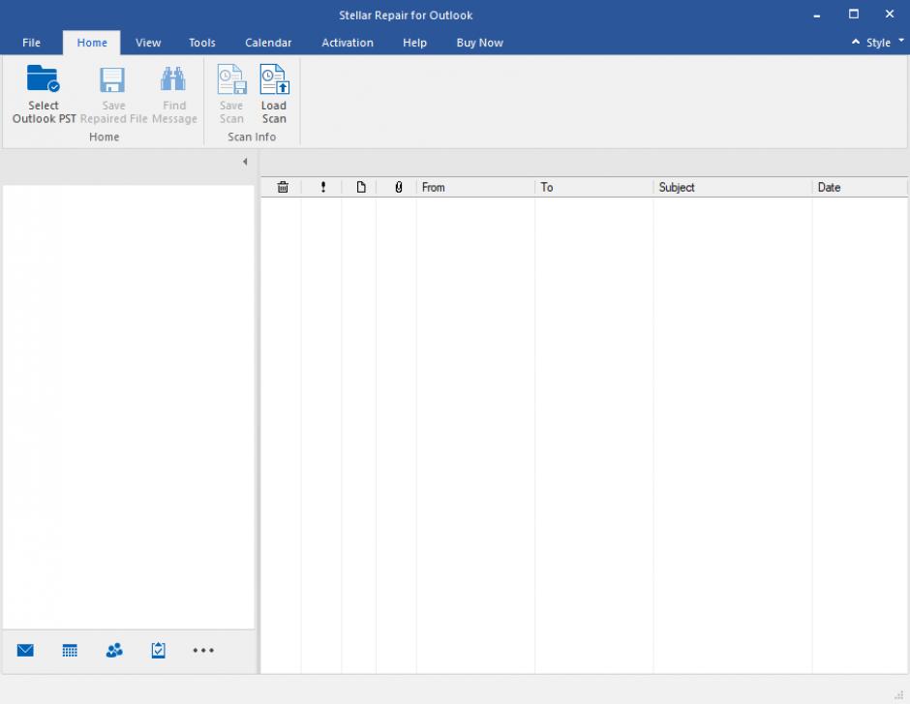Sort by deleted trash-can column
This screenshot has width=910, height=704.
click(x=283, y=187)
